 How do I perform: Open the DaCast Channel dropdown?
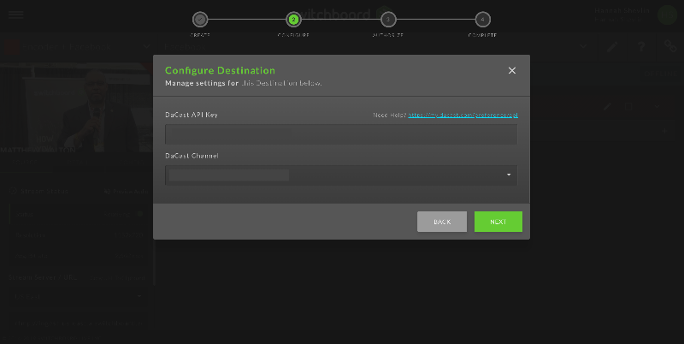(x=341, y=175)
